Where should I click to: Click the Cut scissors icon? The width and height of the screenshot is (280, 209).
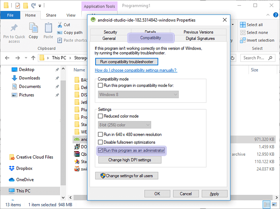point(60,25)
